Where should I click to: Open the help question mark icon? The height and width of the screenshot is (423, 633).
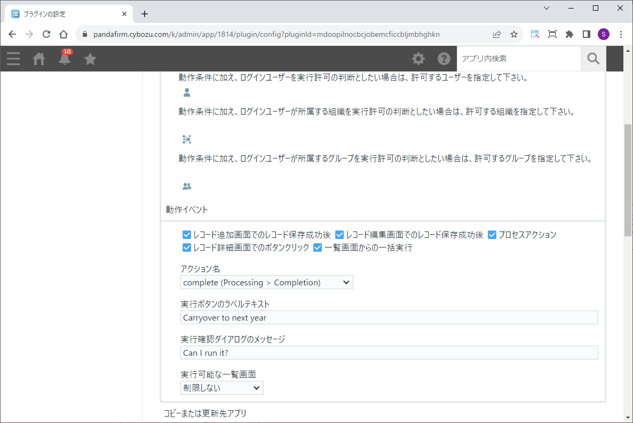(x=444, y=59)
